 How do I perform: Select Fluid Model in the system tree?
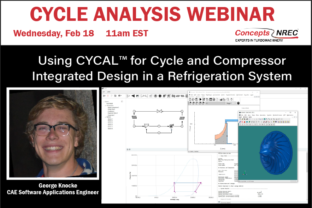[x=110, y=103]
